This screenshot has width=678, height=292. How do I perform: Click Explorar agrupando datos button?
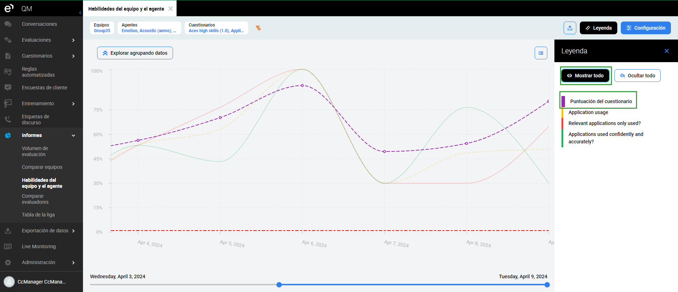coord(135,53)
